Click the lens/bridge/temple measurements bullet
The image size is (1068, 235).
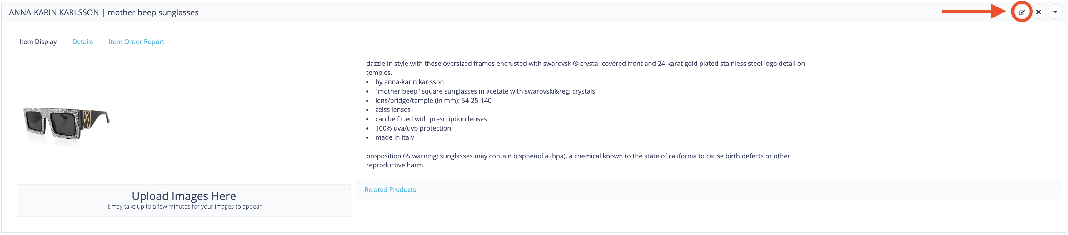point(433,101)
